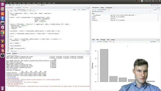This screenshot has width=161, height=91.
Task: Switch to the Terminal tab
Action: (x=15, y=53)
